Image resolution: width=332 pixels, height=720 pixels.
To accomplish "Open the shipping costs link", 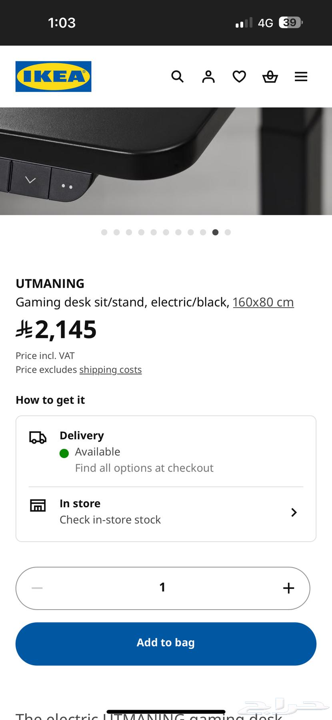I will point(110,370).
